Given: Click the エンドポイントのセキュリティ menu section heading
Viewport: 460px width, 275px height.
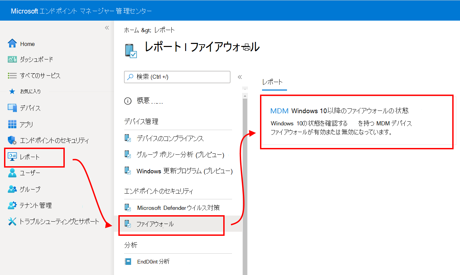Looking at the screenshot, I should [159, 191].
